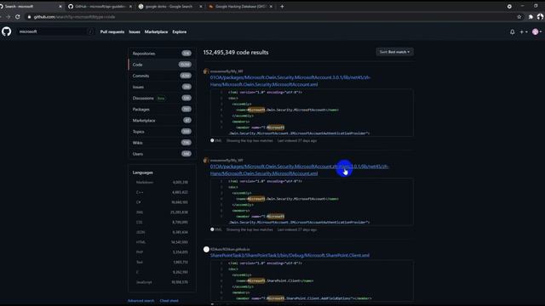Close the Search microsoft tab
This screenshot has height=306, width=545.
pyautogui.click(x=60, y=6)
